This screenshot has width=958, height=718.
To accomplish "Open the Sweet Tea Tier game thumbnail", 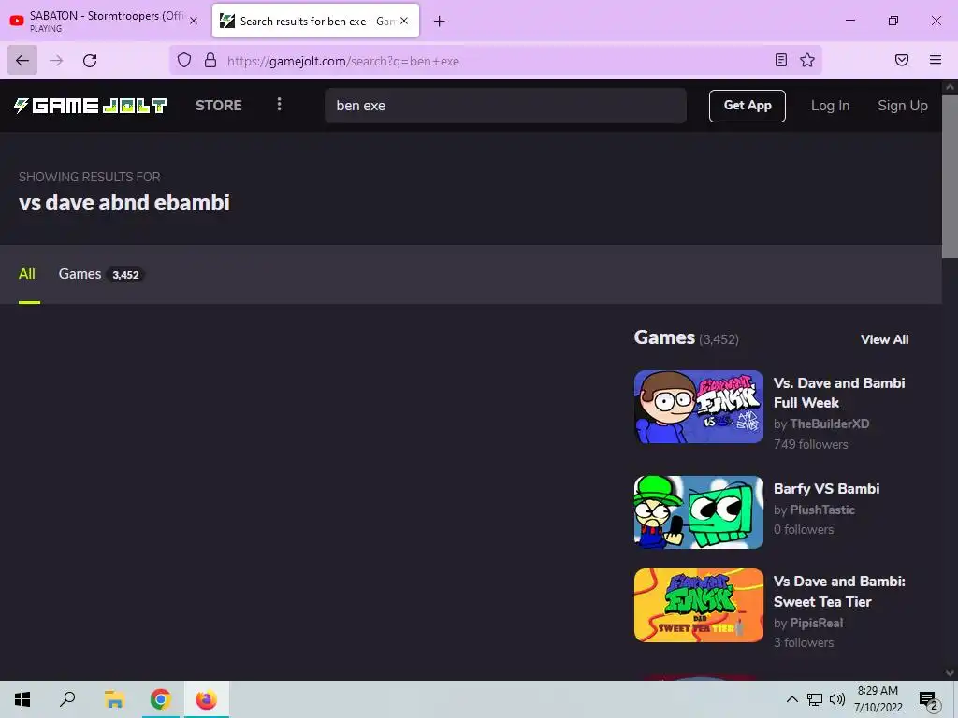I will [x=698, y=605].
